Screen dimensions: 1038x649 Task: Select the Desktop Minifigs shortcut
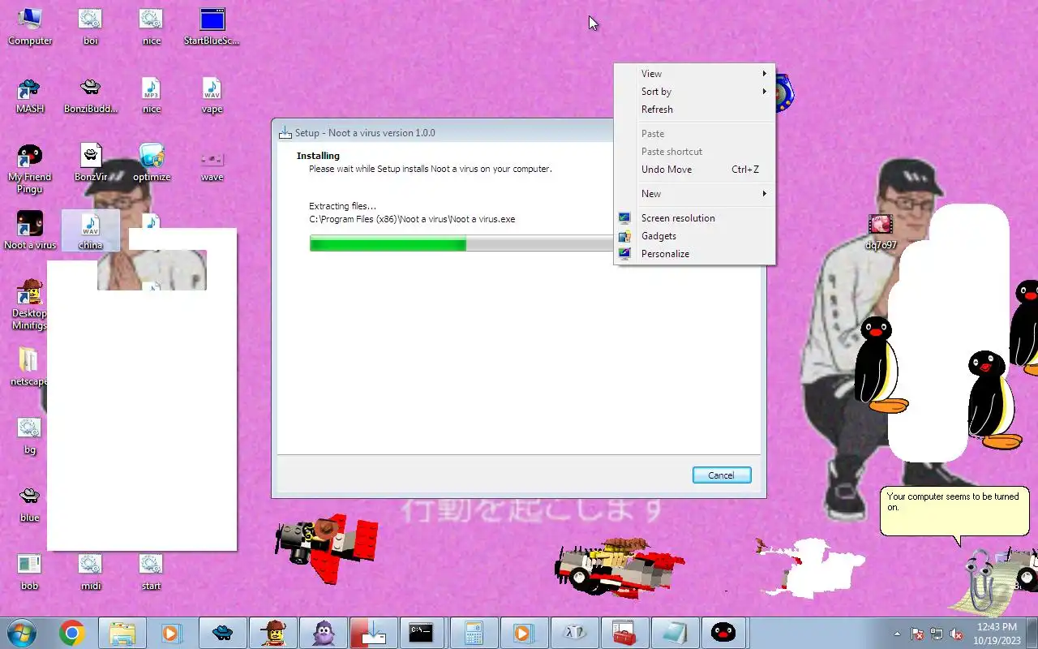30,304
